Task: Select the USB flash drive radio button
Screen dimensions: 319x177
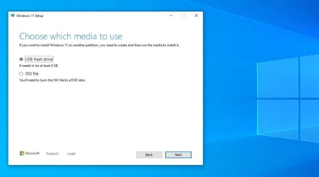Action: pos(21,59)
